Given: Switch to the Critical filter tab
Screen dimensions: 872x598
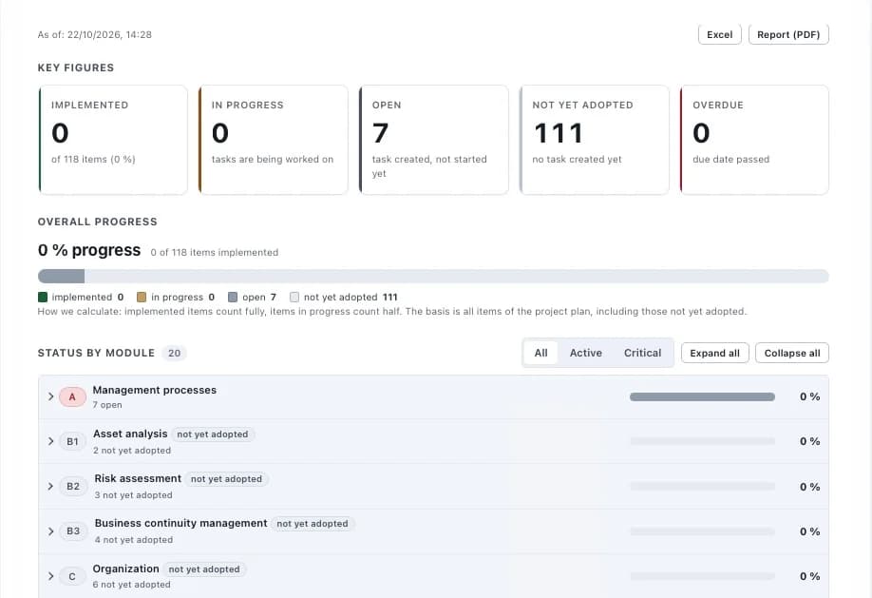Looking at the screenshot, I should 642,353.
